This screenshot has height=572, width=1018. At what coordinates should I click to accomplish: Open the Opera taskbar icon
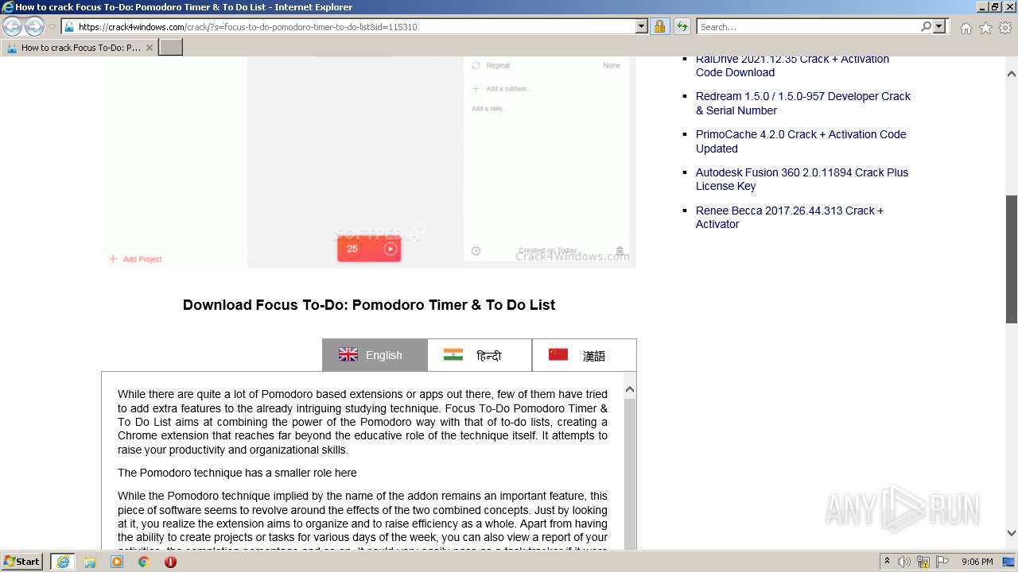[x=170, y=562]
